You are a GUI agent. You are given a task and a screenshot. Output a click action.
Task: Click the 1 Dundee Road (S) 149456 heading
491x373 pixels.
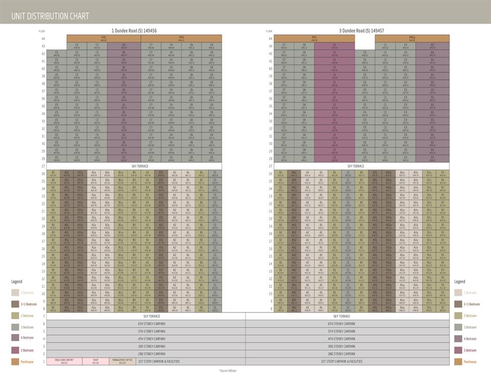pyautogui.click(x=134, y=31)
